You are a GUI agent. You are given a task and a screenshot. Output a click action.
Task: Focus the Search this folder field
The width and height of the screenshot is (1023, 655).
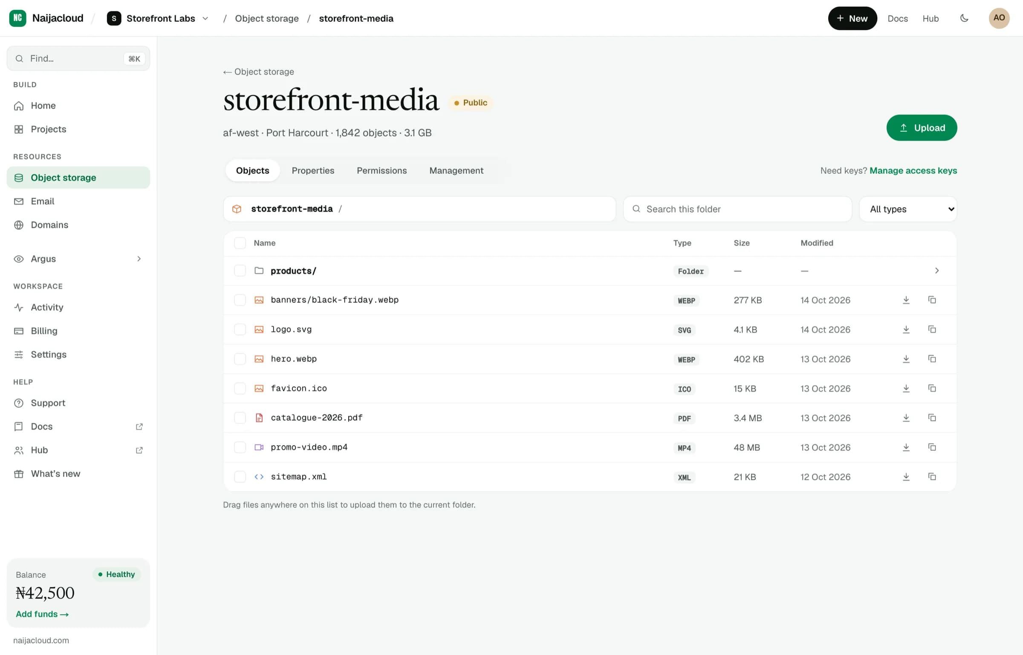coord(737,209)
